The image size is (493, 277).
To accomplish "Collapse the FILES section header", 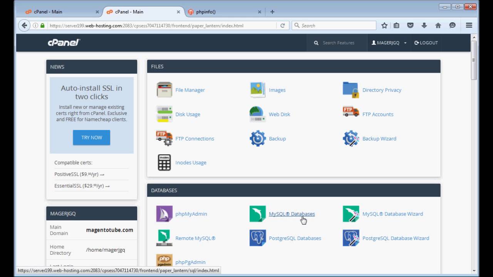I will pos(293,66).
